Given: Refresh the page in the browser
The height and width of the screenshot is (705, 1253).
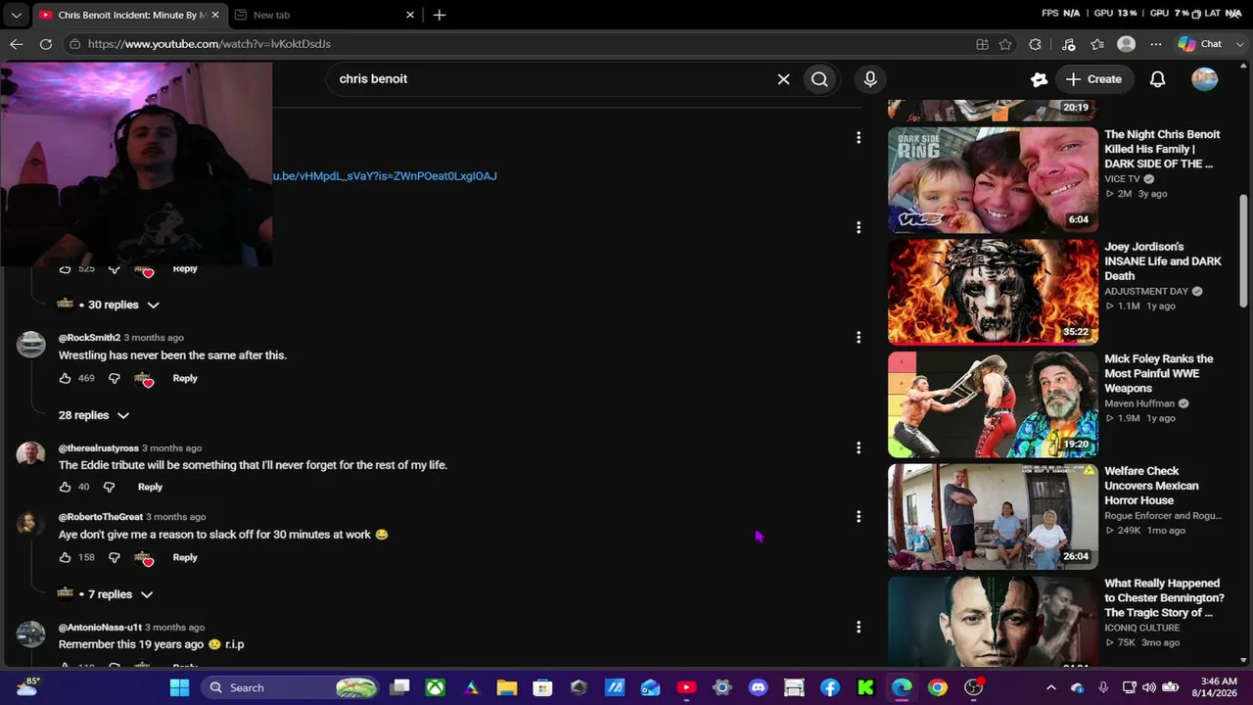Looking at the screenshot, I should (46, 44).
